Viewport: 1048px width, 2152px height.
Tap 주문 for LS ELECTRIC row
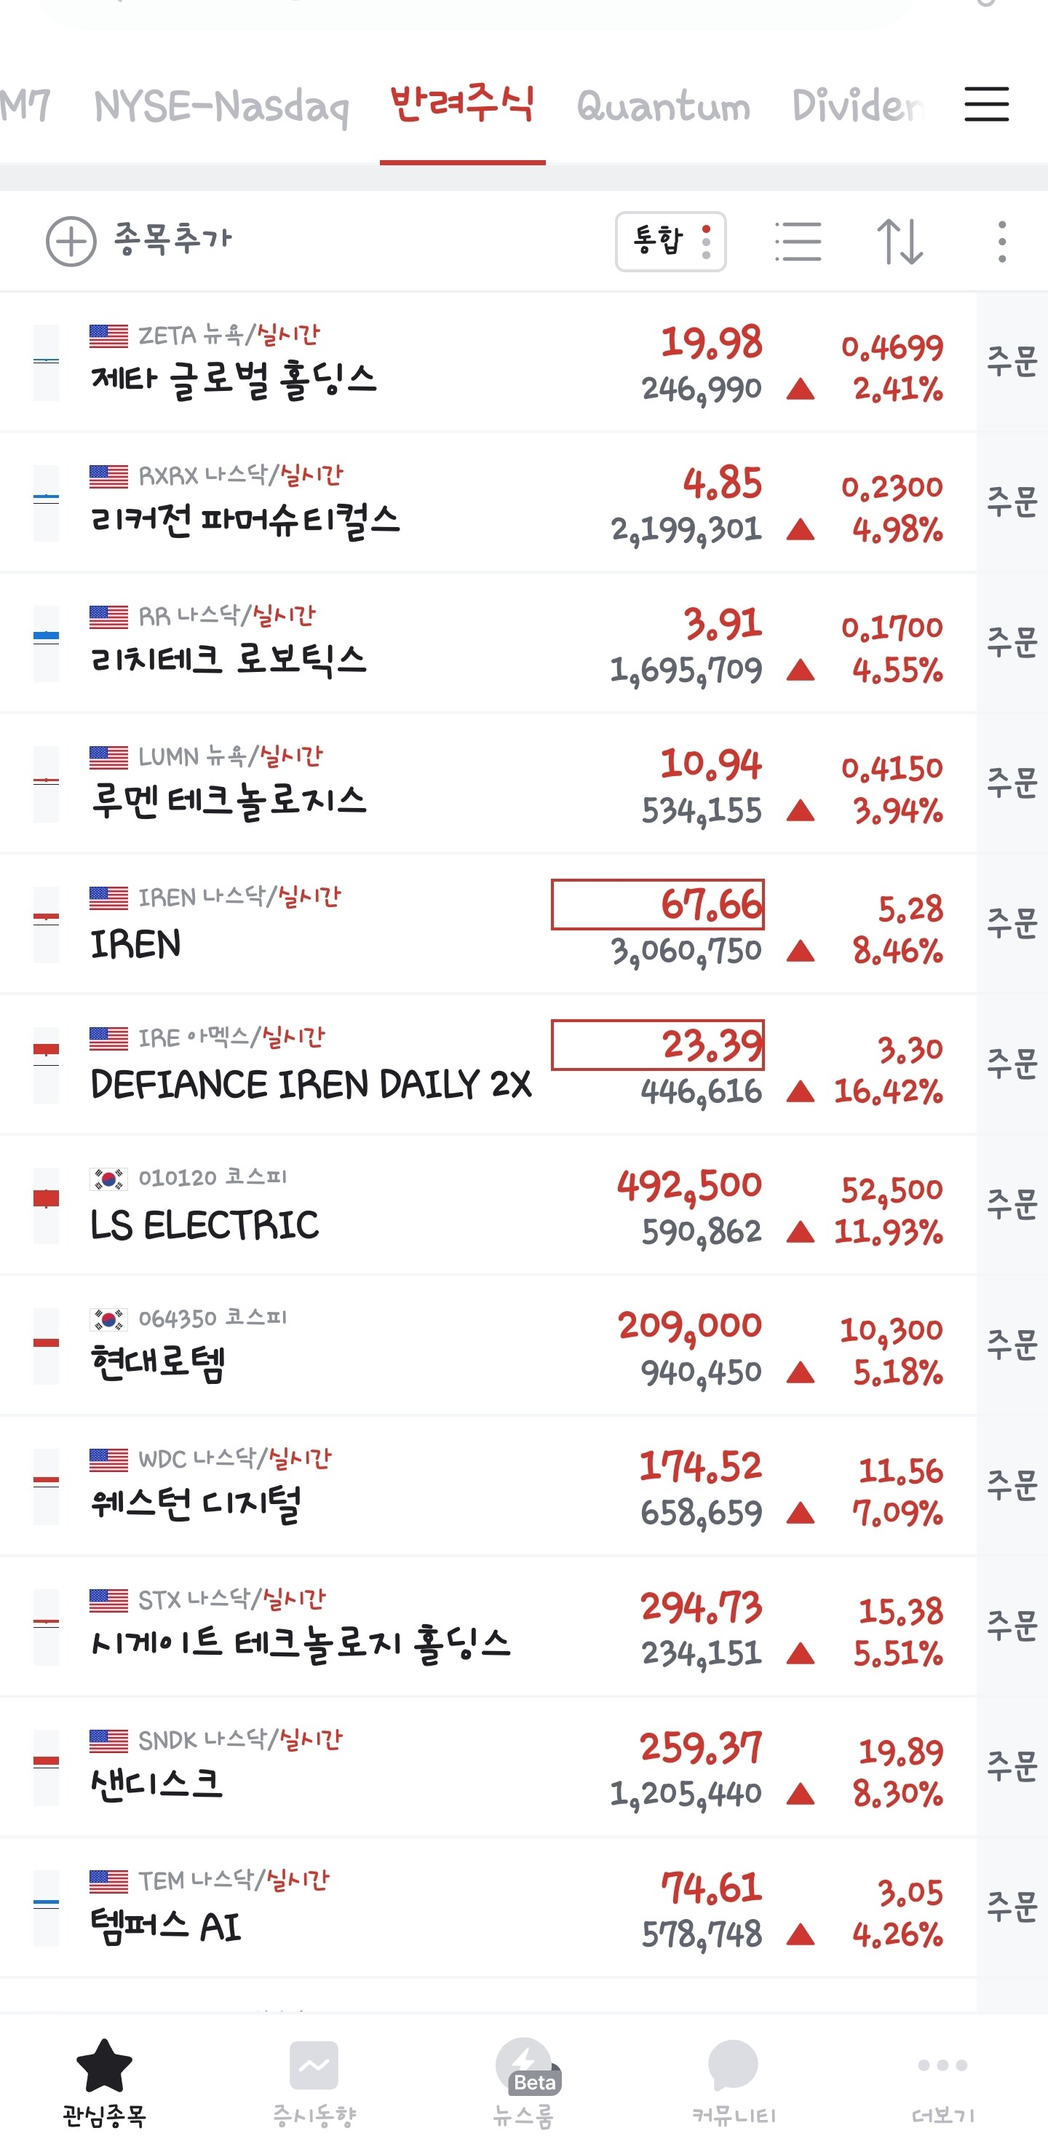click(x=1012, y=1204)
